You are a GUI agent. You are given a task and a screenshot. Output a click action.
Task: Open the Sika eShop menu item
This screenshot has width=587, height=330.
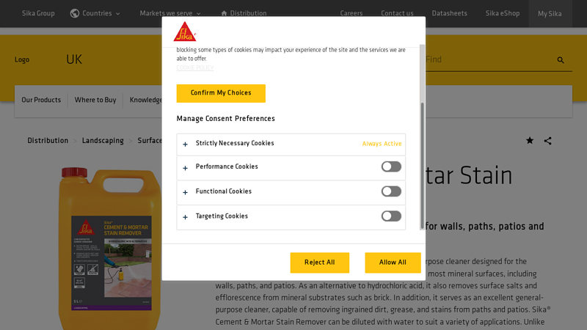coord(502,13)
